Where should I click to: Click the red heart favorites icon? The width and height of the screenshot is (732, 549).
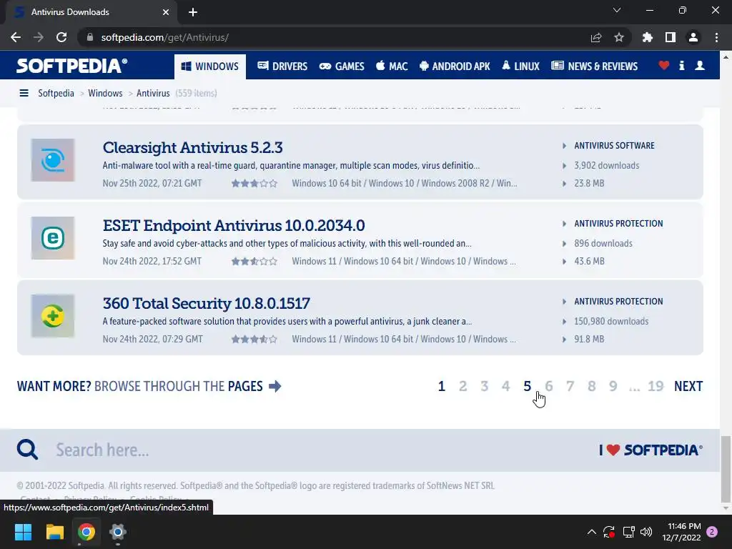click(664, 65)
